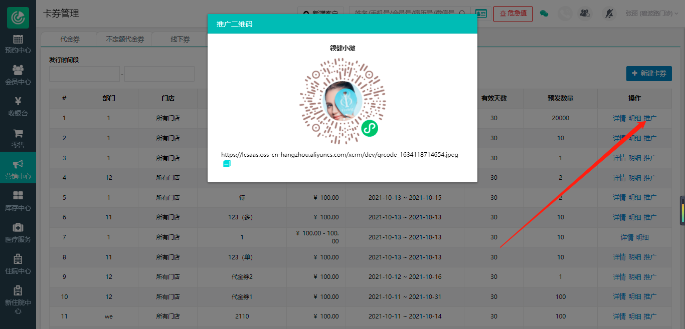685x329 pixels.
Task: Click 明细 link in row 1
Action: pyautogui.click(x=635, y=118)
